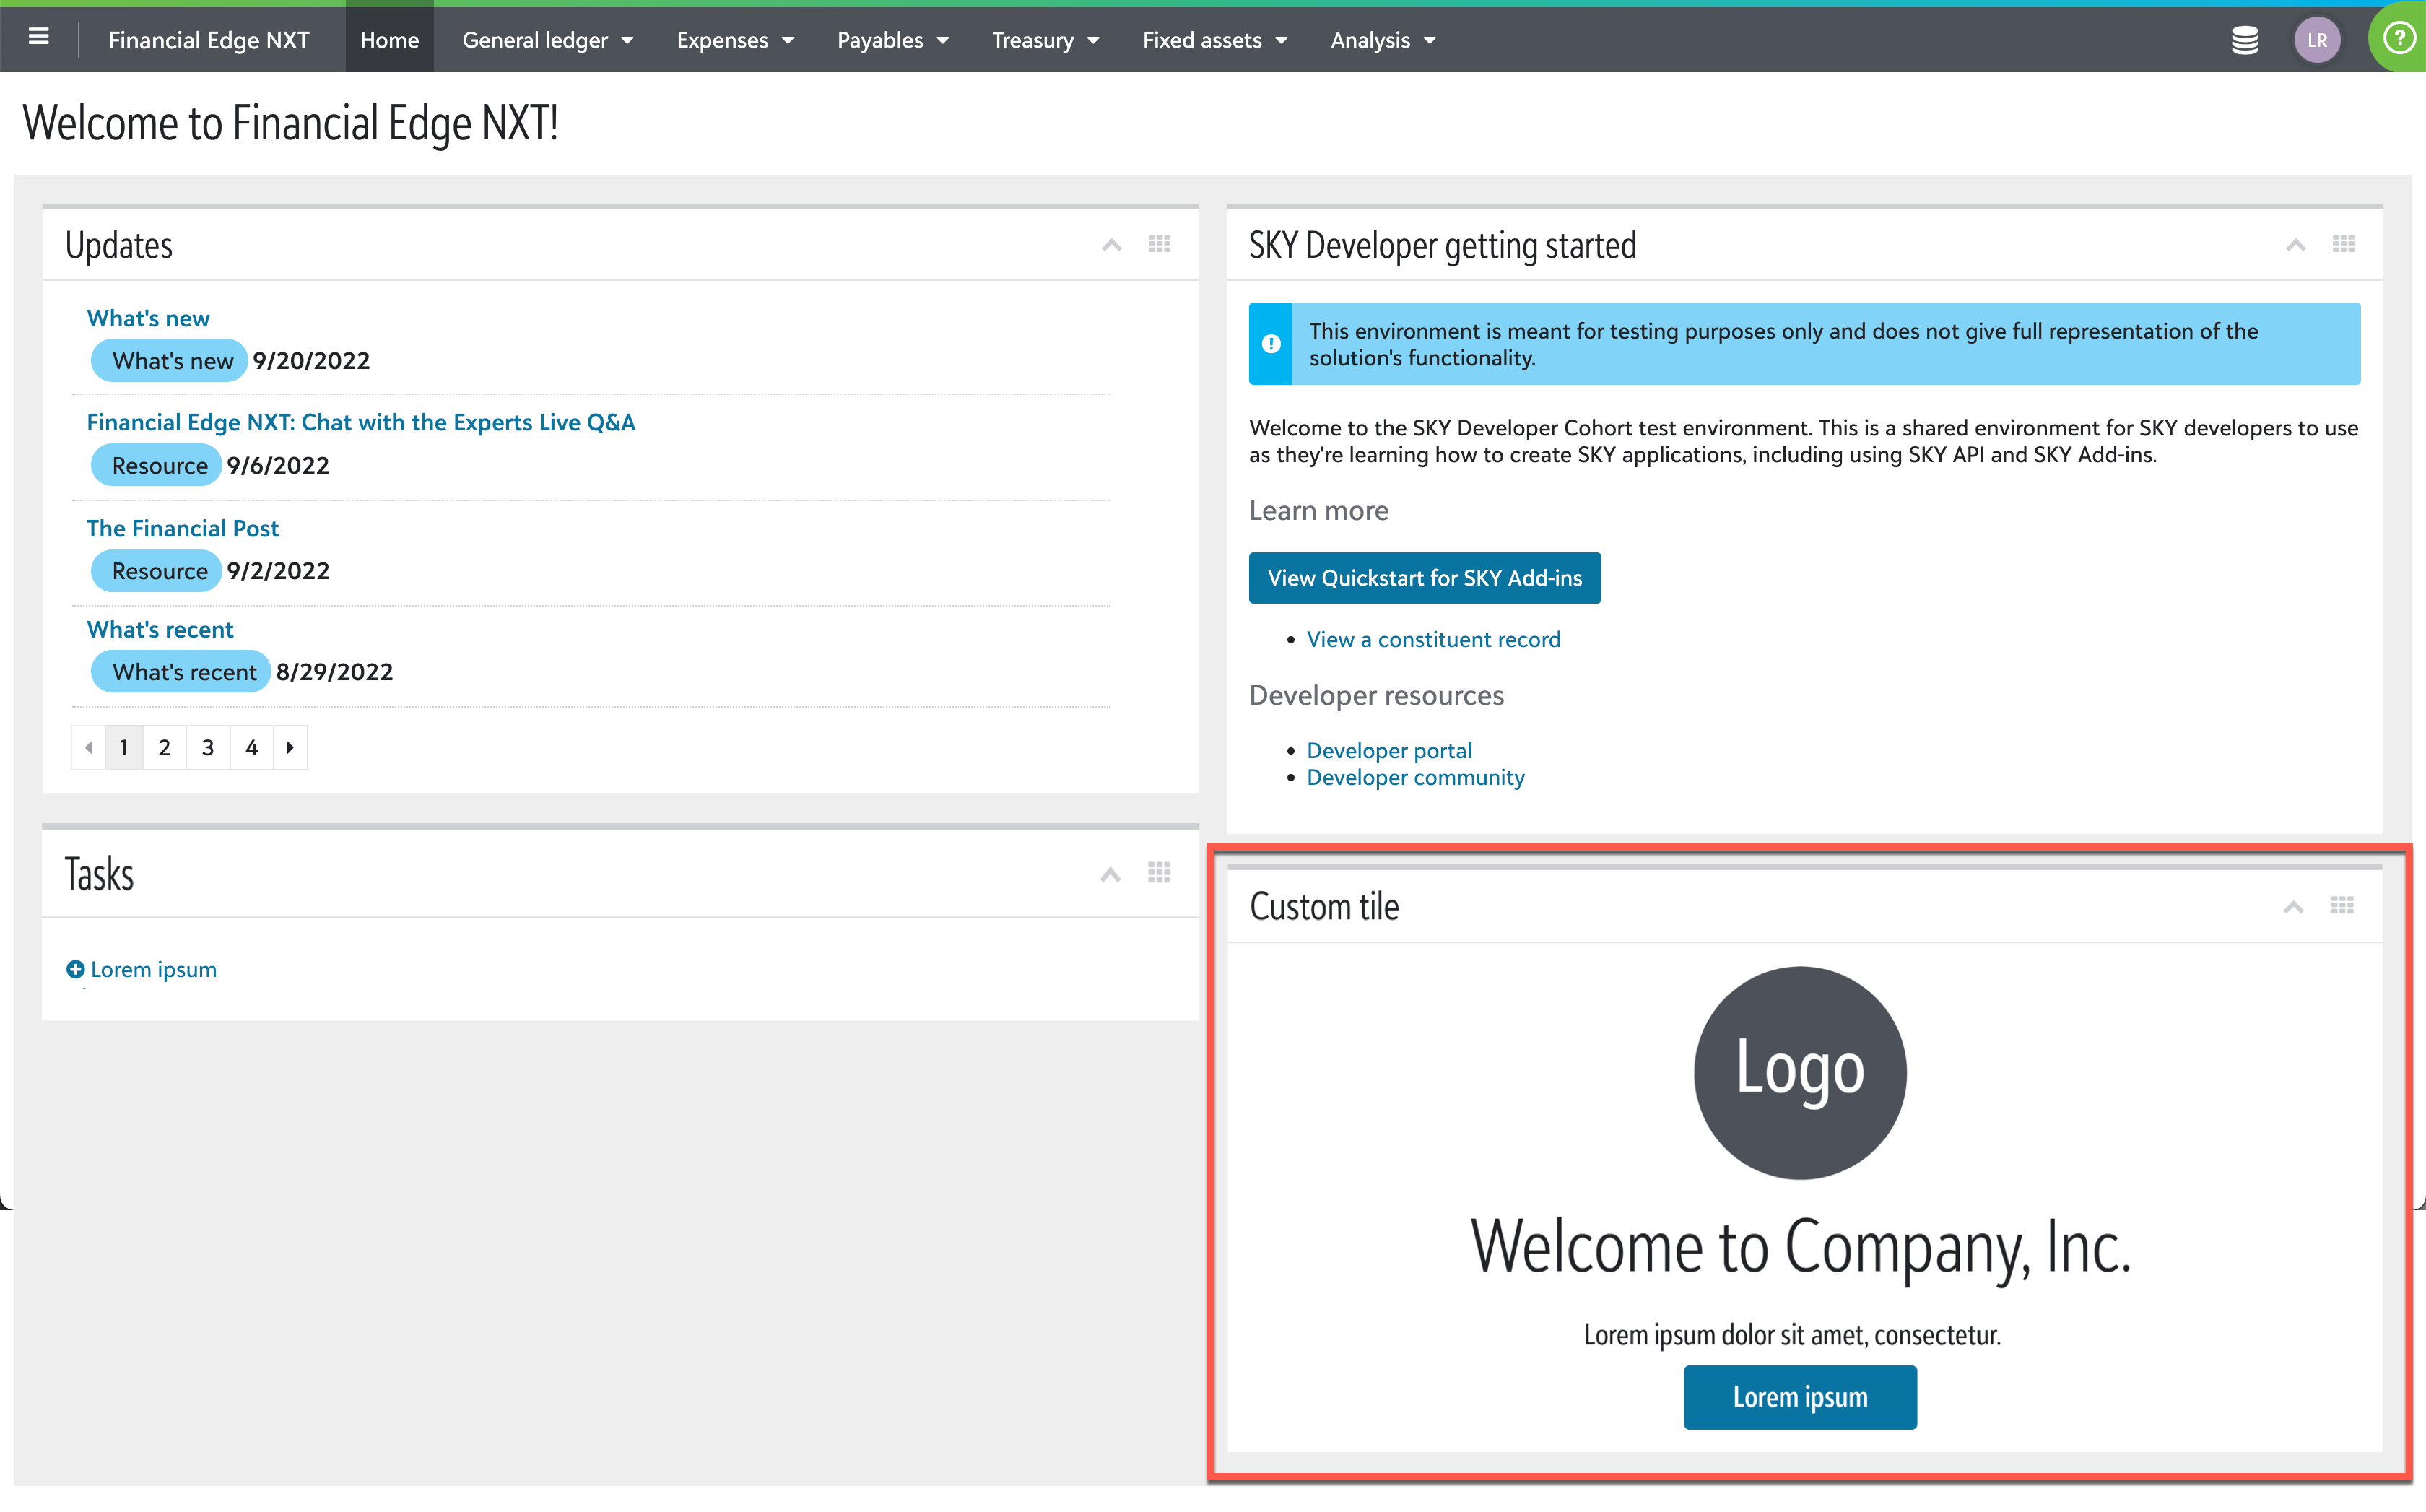The width and height of the screenshot is (2426, 1512).
Task: Open the green help question icon
Action: 2398,39
